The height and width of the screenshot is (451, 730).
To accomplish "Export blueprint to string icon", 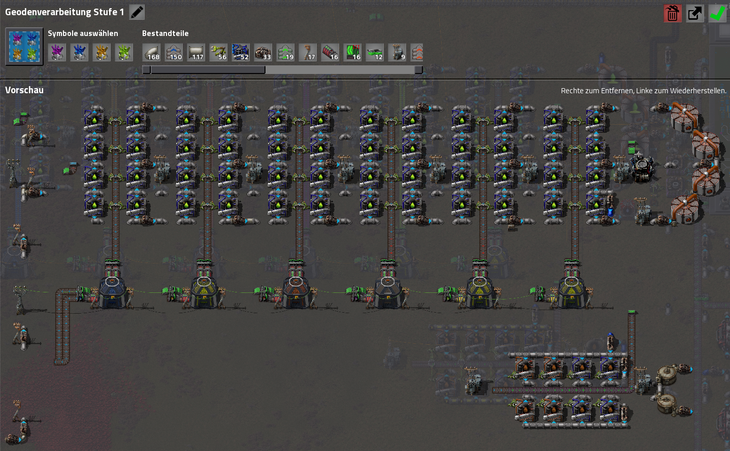I will [x=695, y=13].
